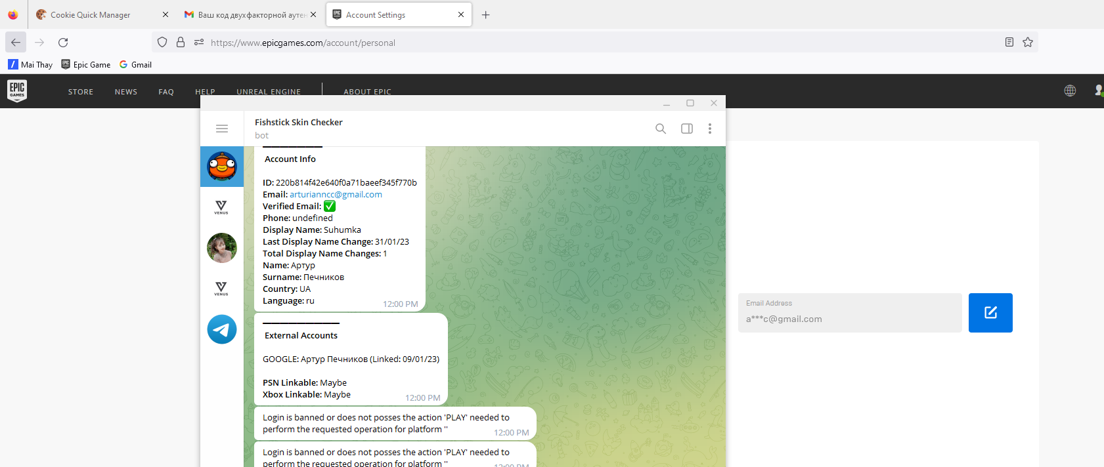This screenshot has width=1104, height=467.
Task: Open a new Firefox tab
Action: click(x=486, y=14)
